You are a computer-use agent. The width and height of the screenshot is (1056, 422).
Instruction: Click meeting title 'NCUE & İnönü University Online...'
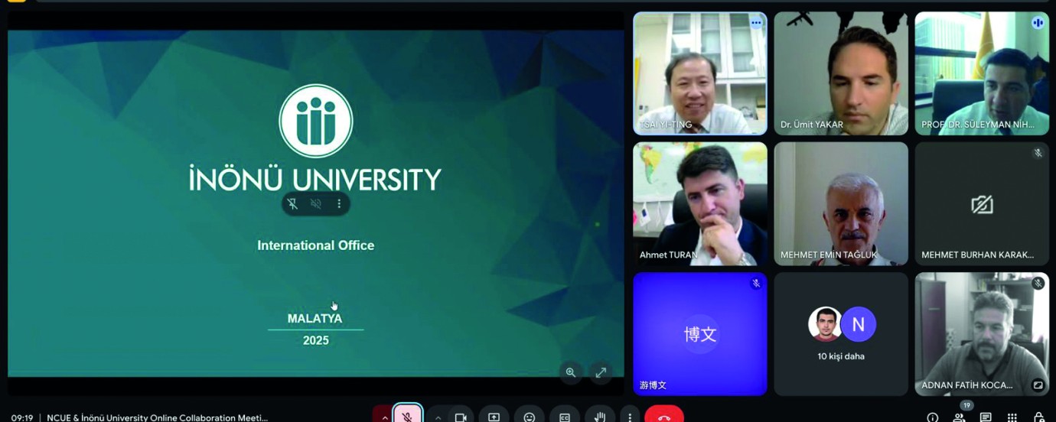pyautogui.click(x=157, y=417)
